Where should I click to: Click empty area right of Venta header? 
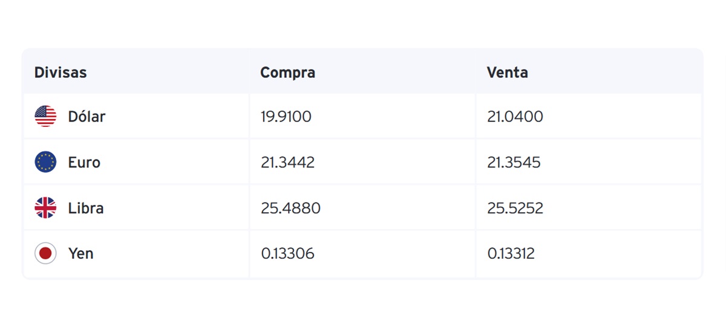pyautogui.click(x=614, y=73)
